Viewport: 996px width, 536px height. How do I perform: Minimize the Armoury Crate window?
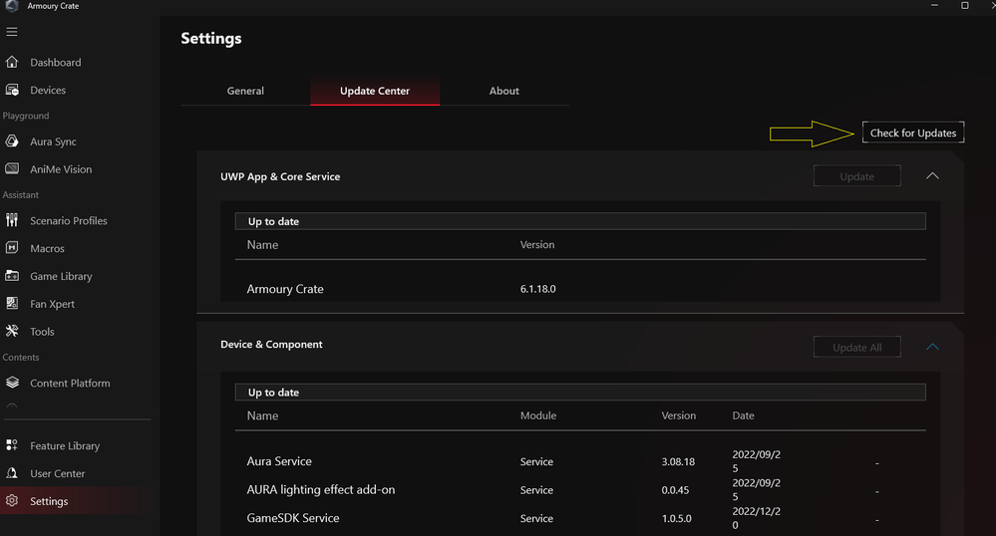coord(934,5)
